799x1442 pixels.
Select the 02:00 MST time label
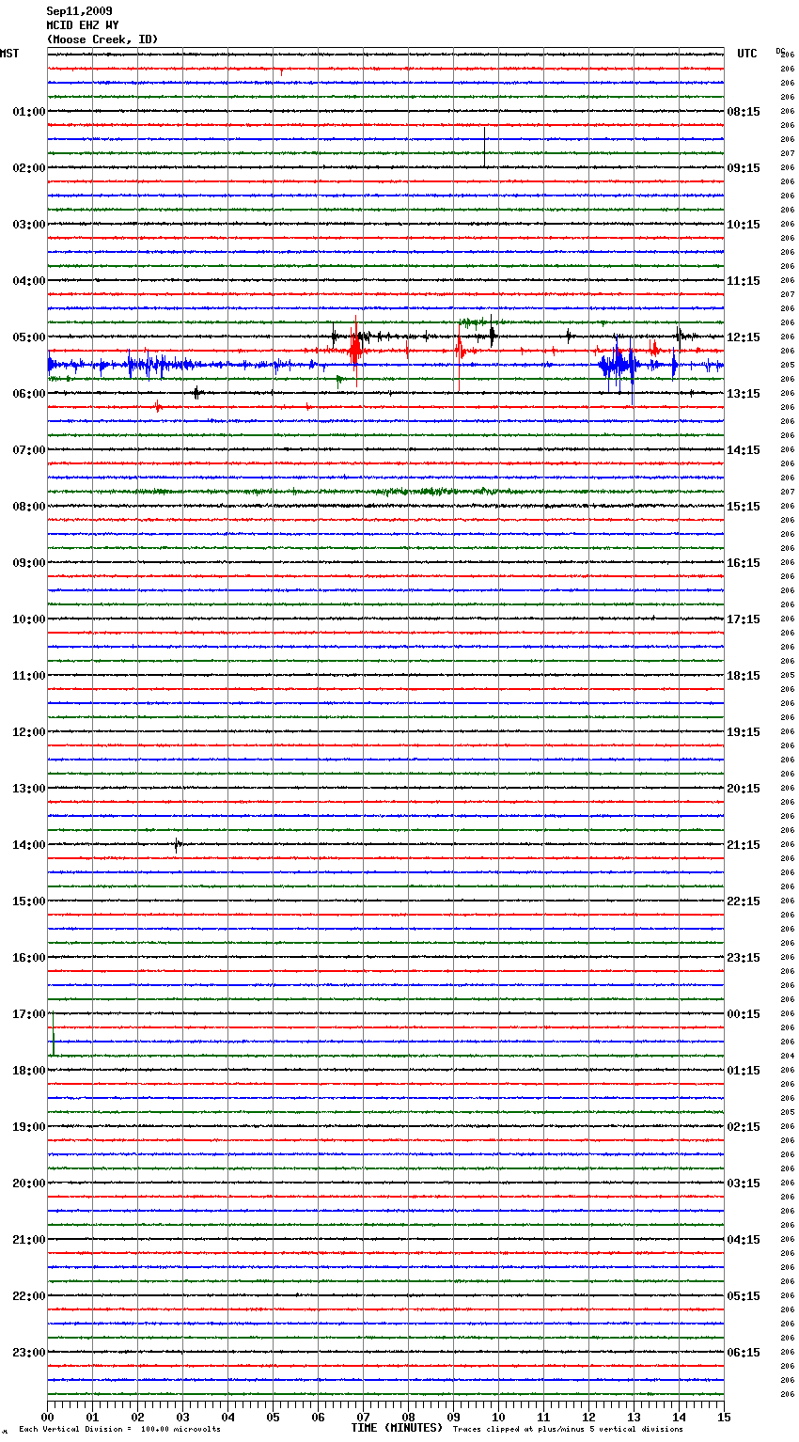coord(29,168)
